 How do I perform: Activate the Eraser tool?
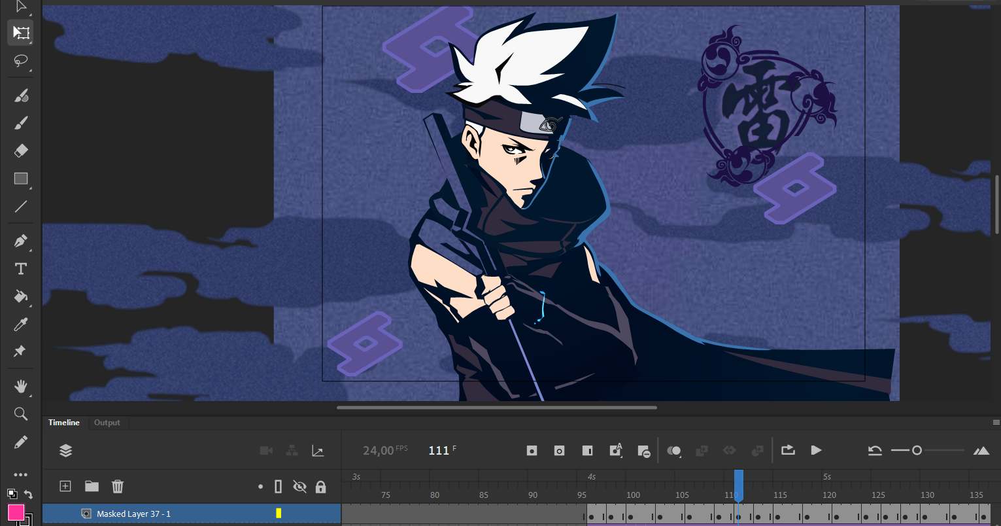21,150
